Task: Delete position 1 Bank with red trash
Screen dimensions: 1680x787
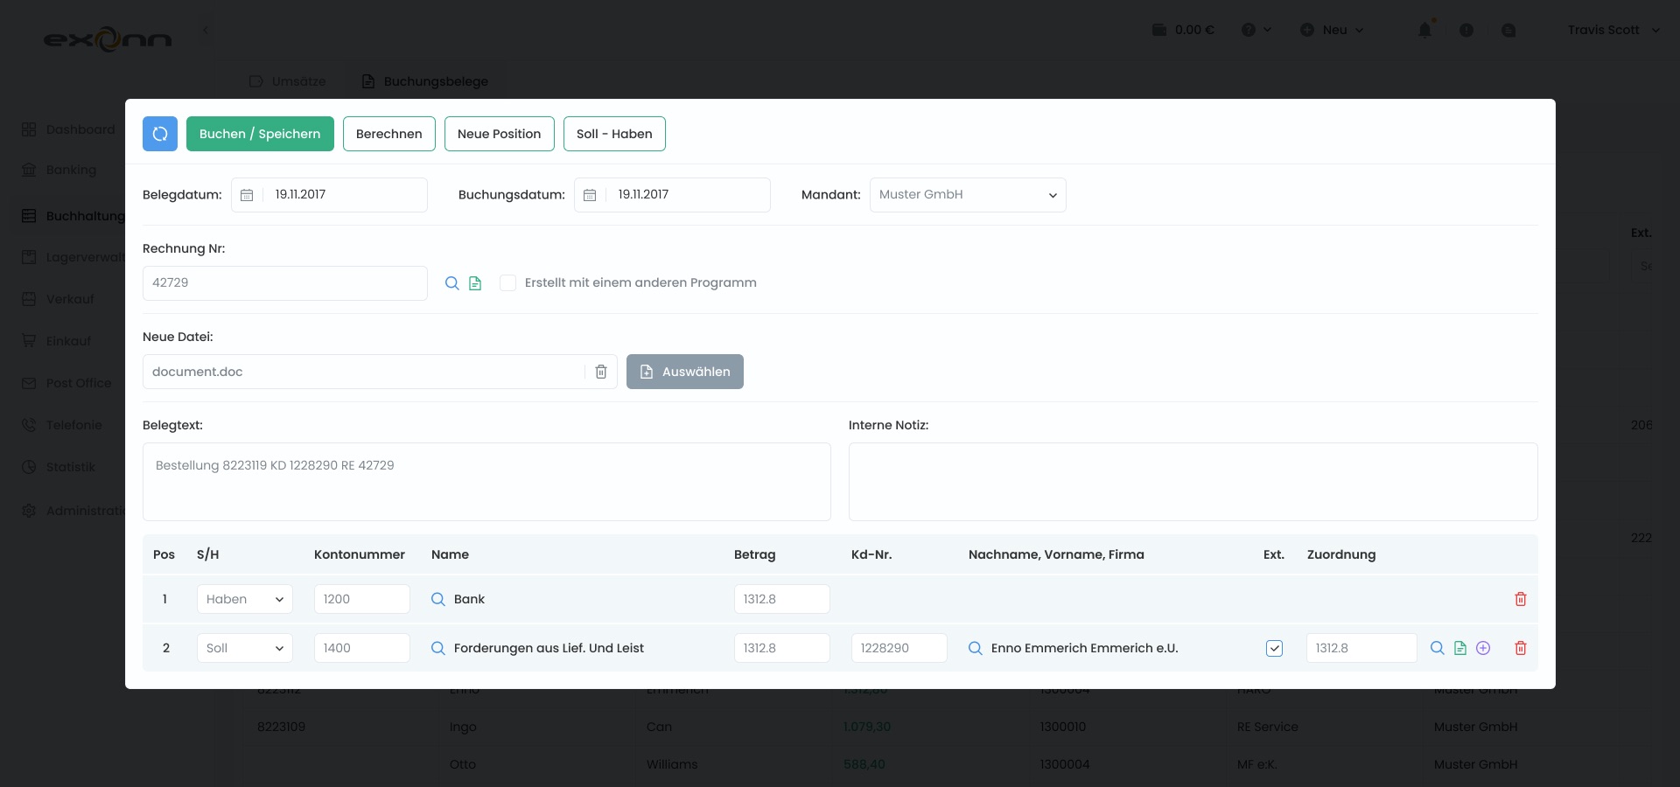Action: pyautogui.click(x=1521, y=599)
